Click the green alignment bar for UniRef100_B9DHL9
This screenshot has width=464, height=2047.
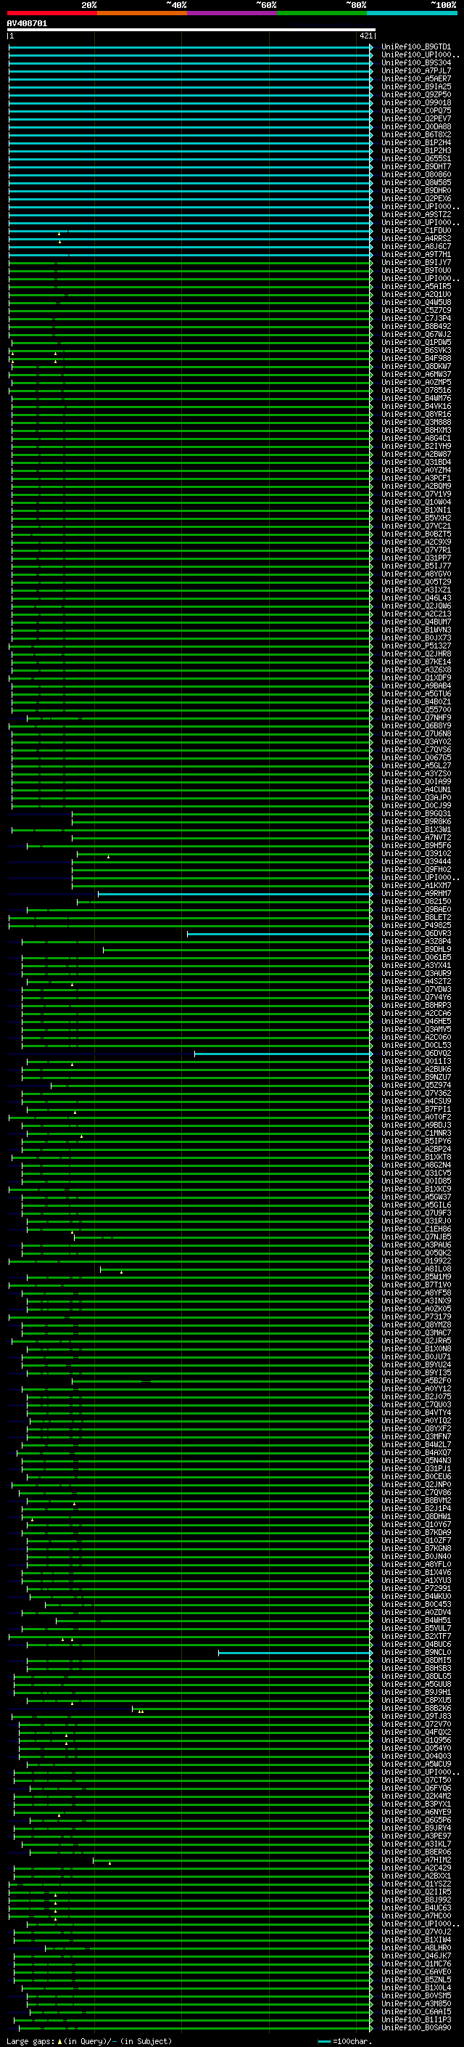pos(238,950)
